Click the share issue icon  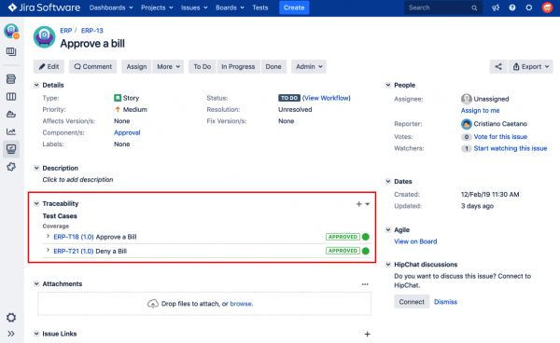(498, 67)
